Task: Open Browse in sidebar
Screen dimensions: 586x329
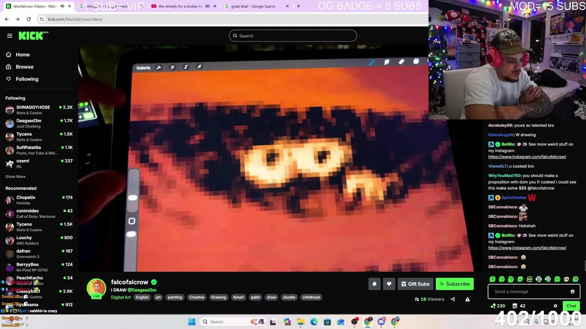Action: (x=24, y=67)
